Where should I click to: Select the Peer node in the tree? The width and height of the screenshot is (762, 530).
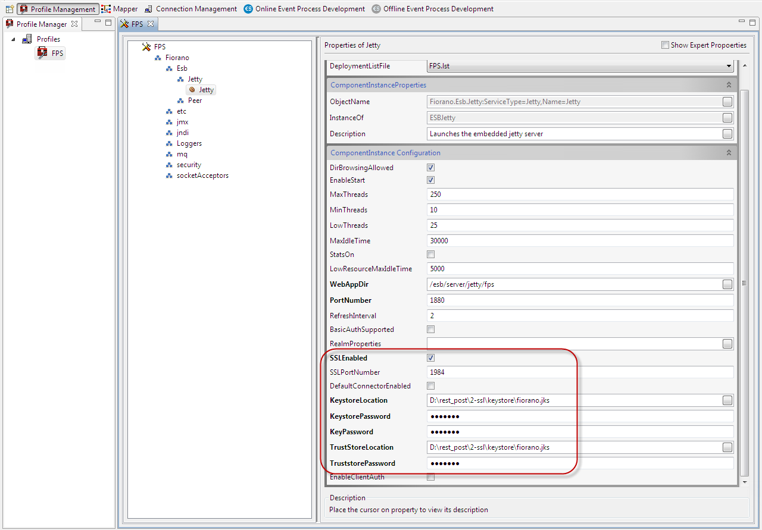tap(195, 101)
